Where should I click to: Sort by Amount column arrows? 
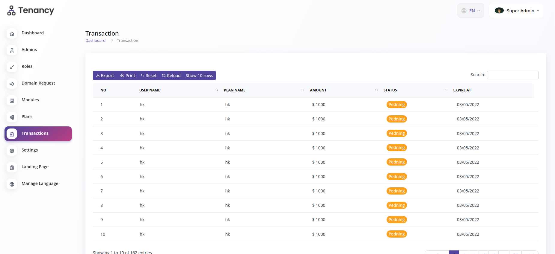point(376,90)
